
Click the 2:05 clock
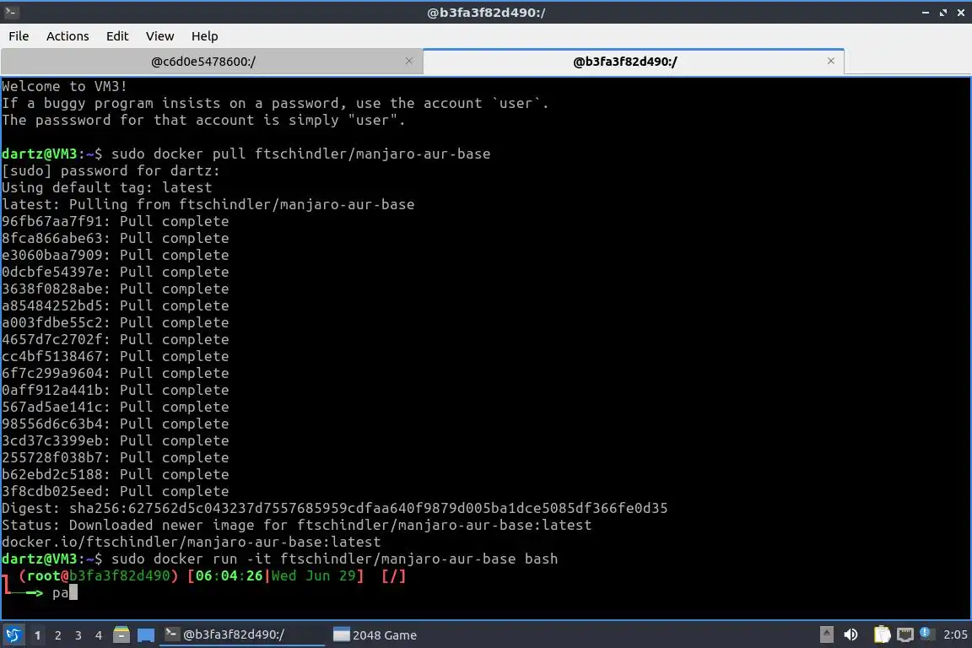pos(955,634)
